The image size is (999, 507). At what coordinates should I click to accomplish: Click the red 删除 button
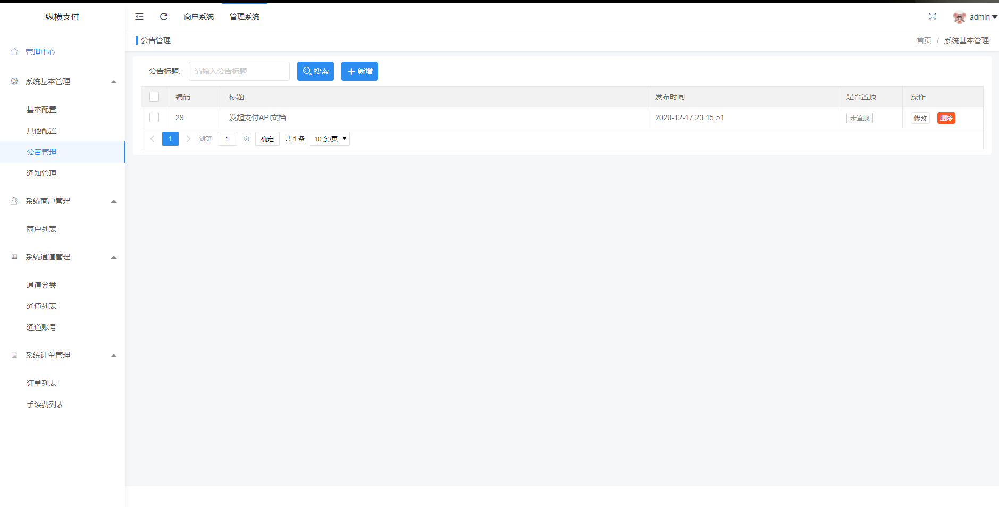[x=946, y=118]
